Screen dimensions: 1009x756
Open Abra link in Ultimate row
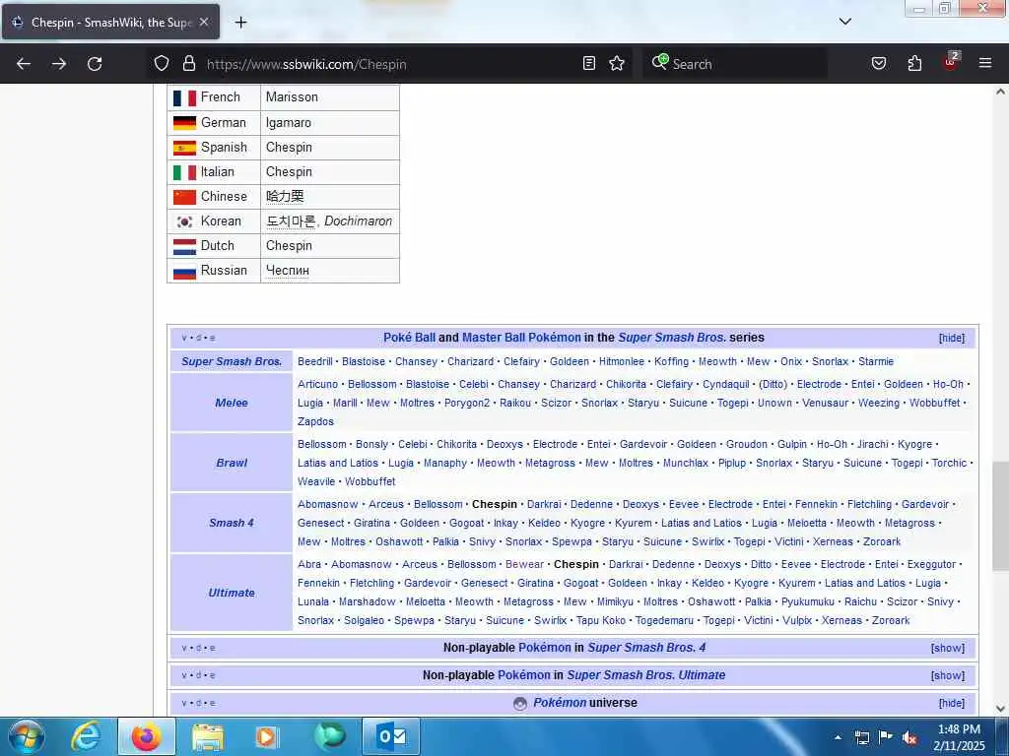(308, 564)
